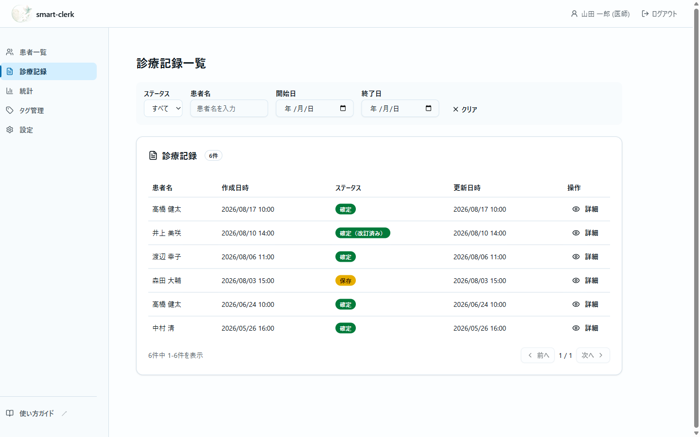The height and width of the screenshot is (437, 700).
Task: Click the 診療記録一覧 page heading
Action: [171, 63]
